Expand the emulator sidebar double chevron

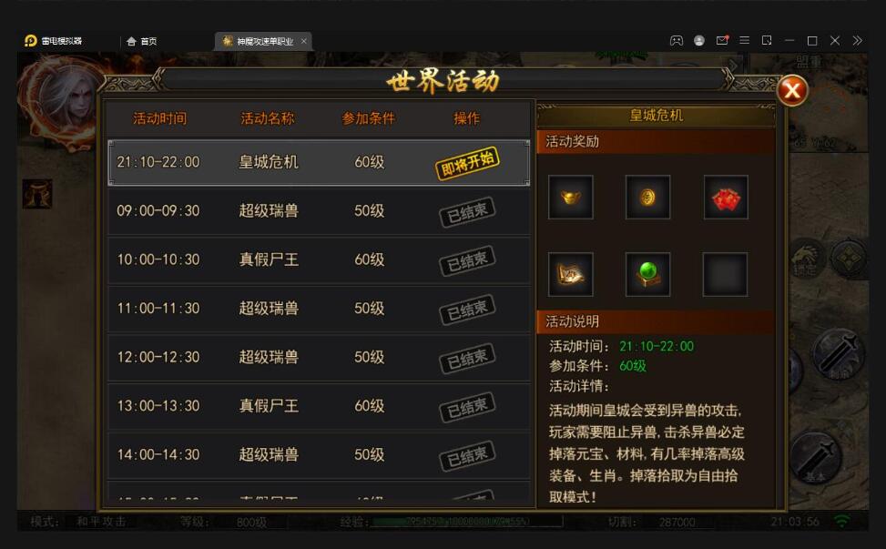pyautogui.click(x=857, y=41)
